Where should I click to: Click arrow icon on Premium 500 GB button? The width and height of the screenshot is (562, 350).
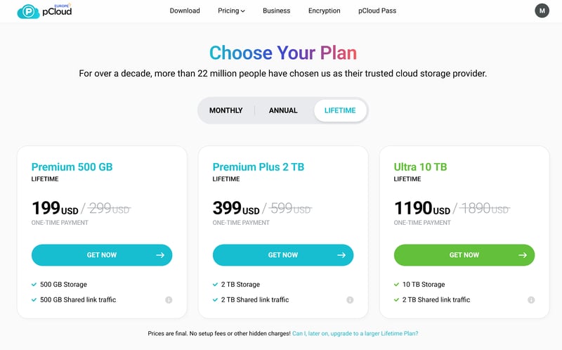[159, 255]
